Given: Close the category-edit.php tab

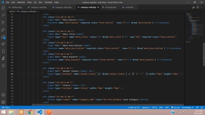Looking at the screenshot, I should point(98,7).
